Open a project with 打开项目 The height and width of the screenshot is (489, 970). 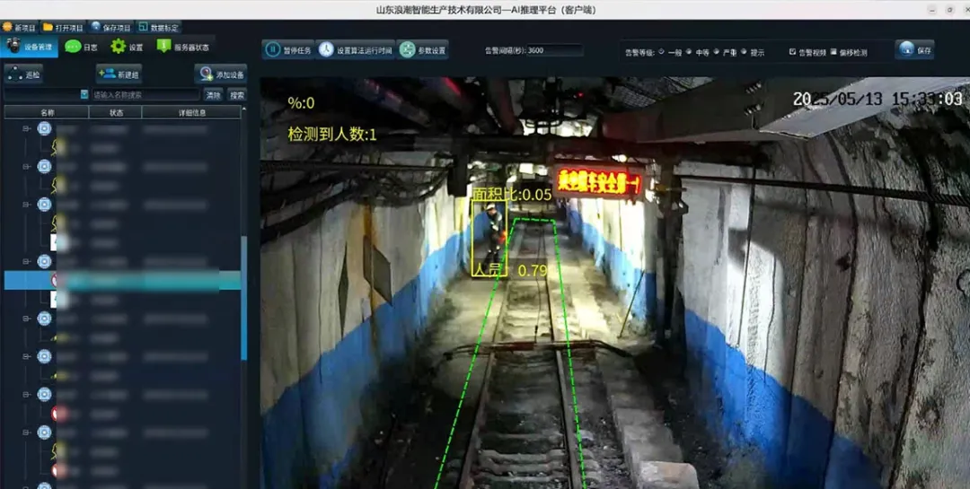[63, 28]
